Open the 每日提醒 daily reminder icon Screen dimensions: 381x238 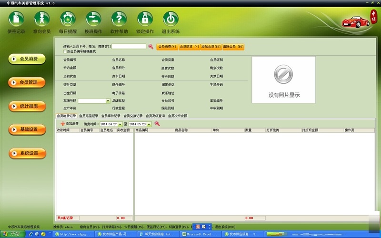pos(68,20)
